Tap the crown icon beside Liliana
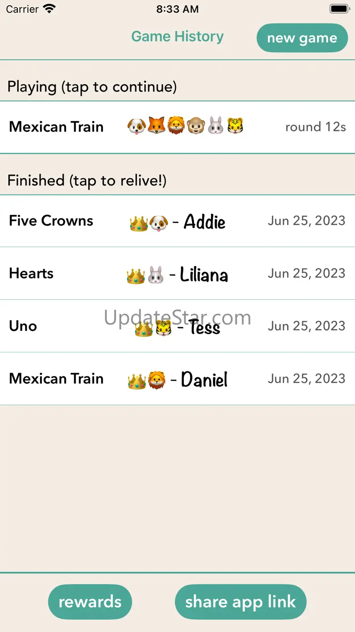Image resolution: width=355 pixels, height=632 pixels. tap(136, 276)
